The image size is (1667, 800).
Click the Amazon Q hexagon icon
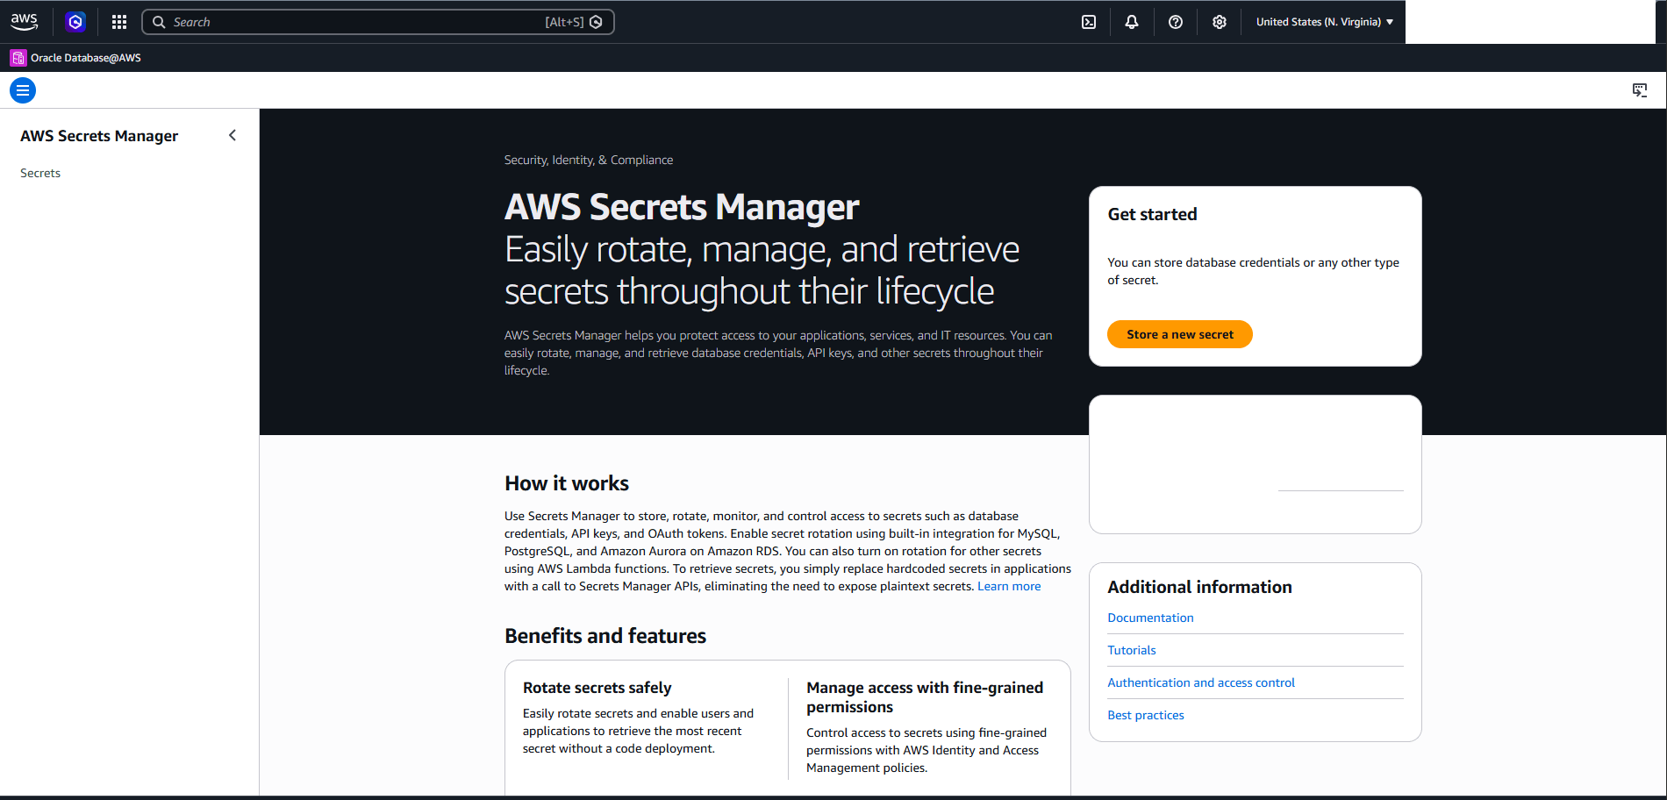pos(75,22)
